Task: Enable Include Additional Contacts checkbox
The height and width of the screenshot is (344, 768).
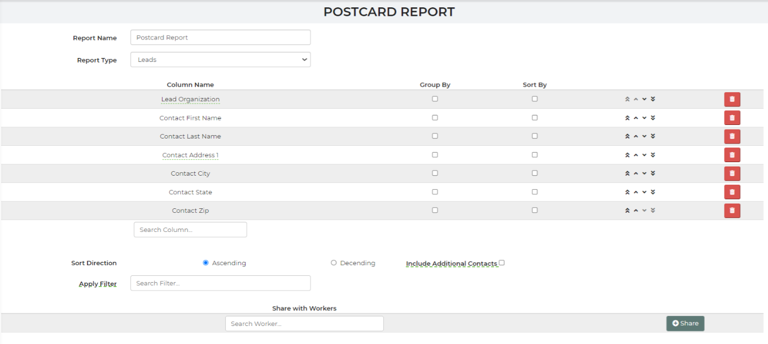Action: pyautogui.click(x=502, y=262)
